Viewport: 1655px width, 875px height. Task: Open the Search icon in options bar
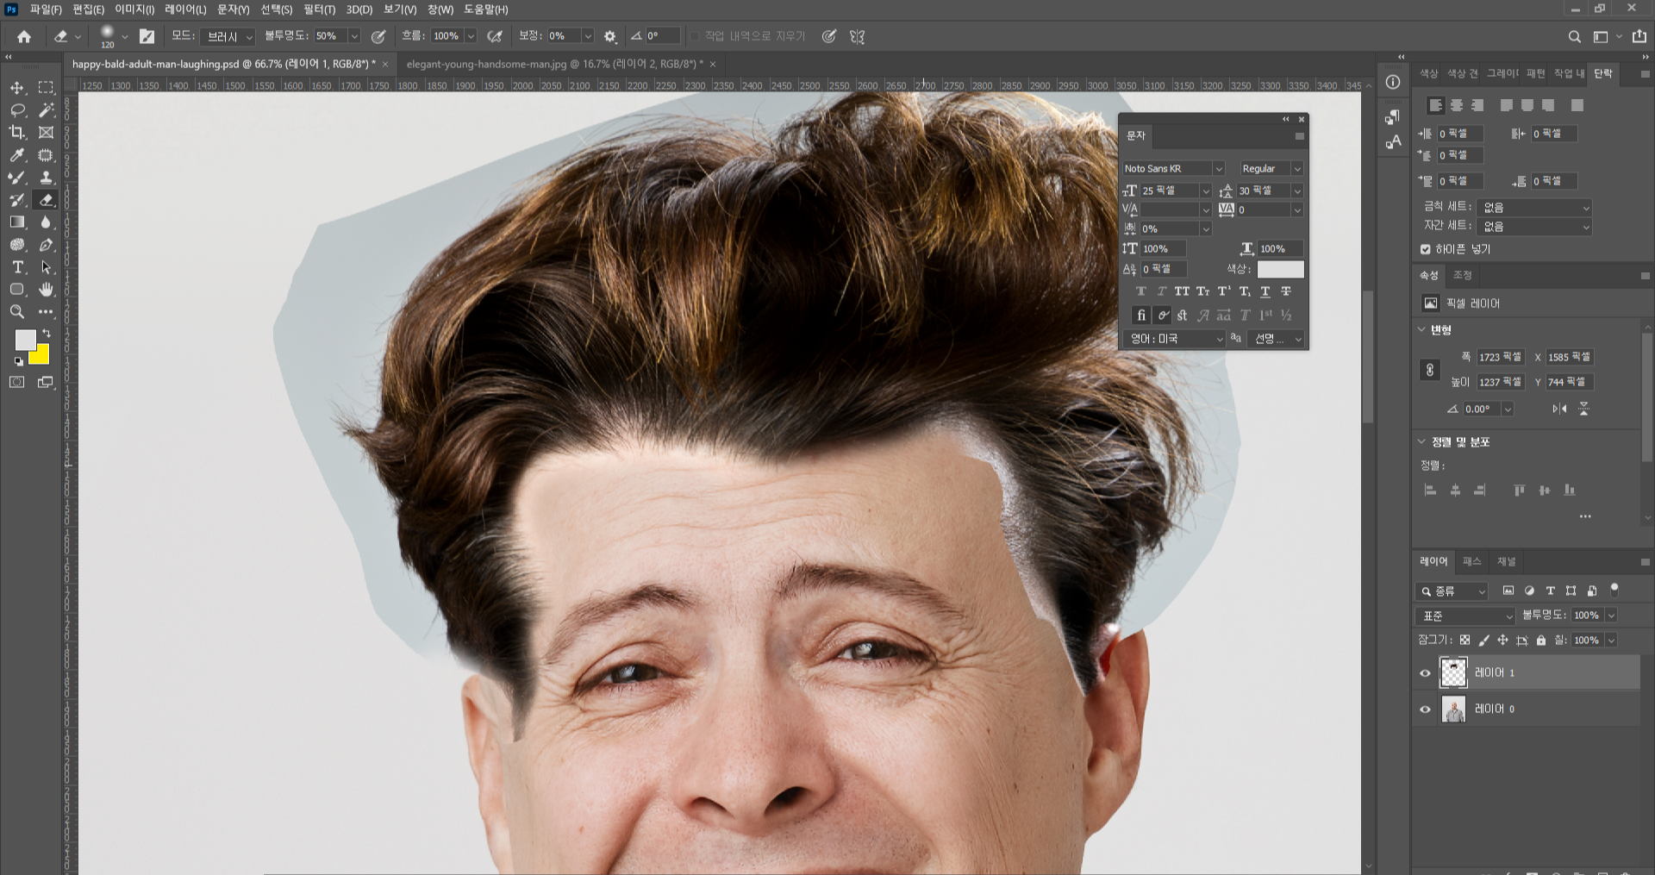click(x=1574, y=36)
